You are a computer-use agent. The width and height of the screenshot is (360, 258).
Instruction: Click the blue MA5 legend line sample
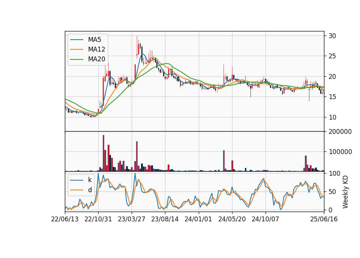(x=76, y=40)
